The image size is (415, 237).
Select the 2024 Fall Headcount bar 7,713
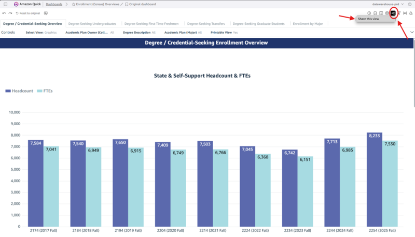click(x=332, y=182)
